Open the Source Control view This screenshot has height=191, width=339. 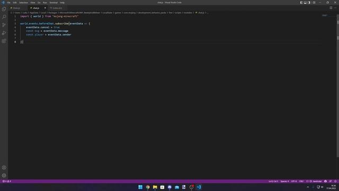click(4, 25)
